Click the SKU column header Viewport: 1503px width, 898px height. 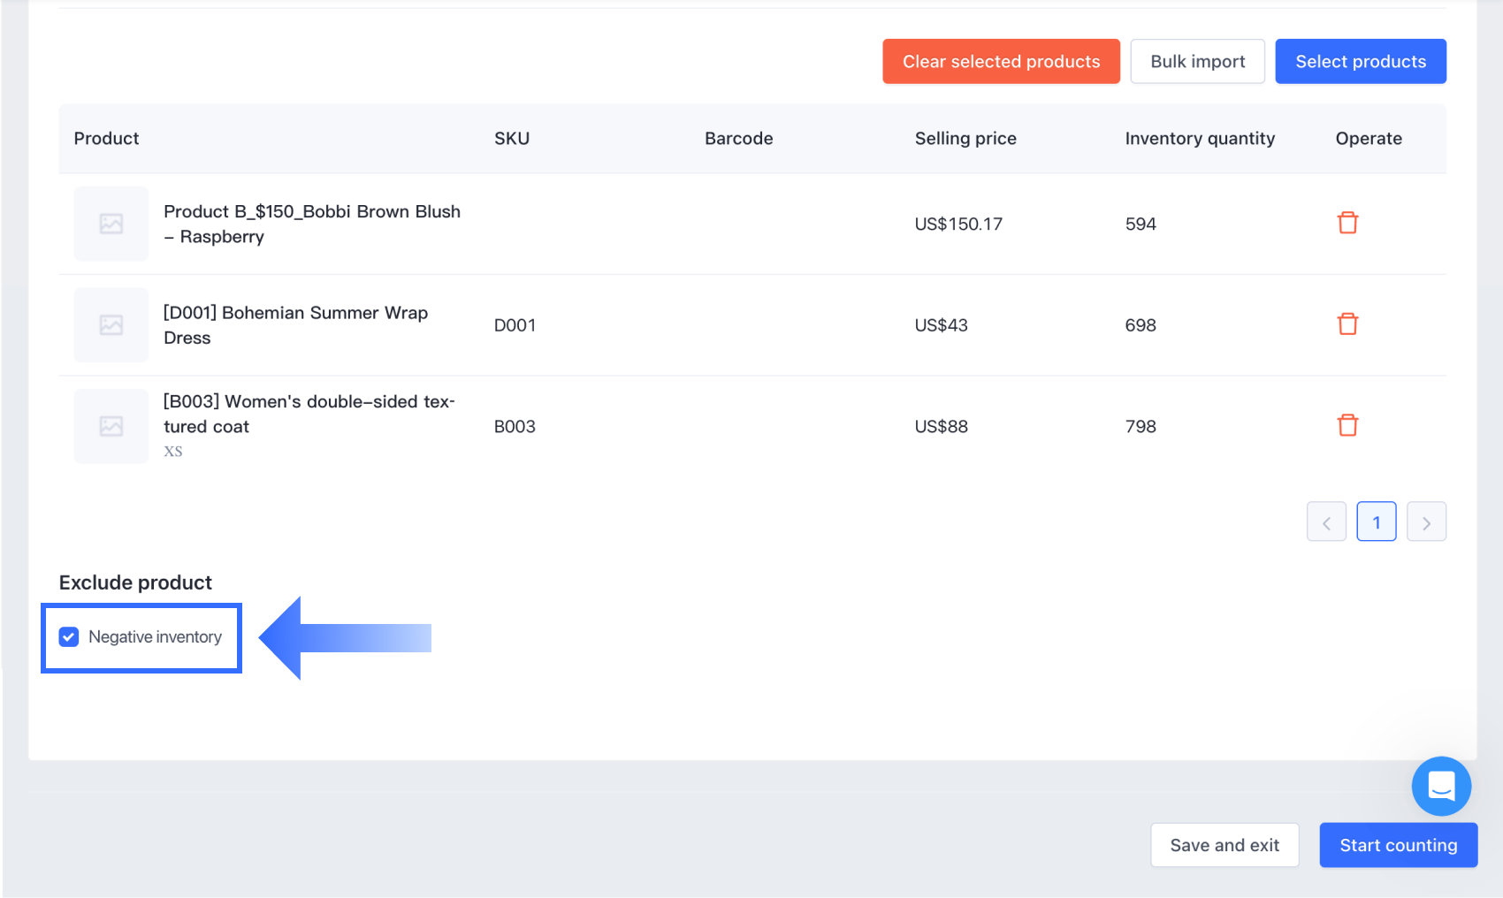coord(512,139)
